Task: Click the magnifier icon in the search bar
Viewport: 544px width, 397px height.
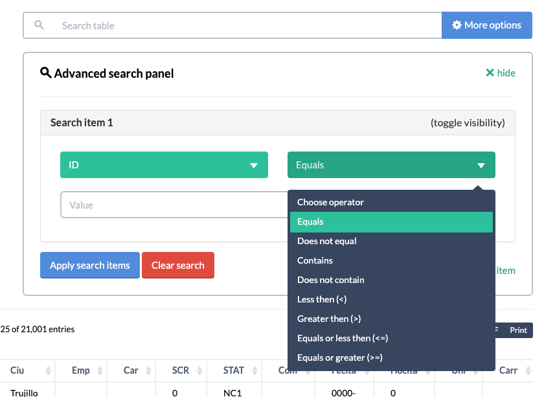Action: point(39,25)
